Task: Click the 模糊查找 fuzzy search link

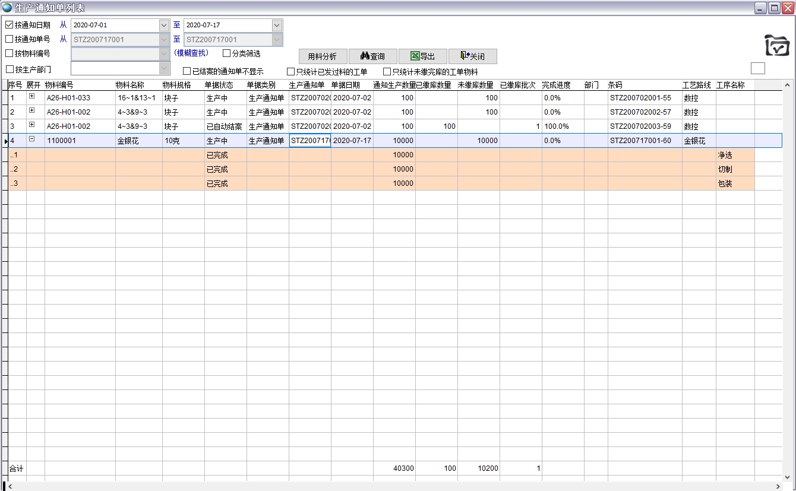Action: tap(191, 53)
